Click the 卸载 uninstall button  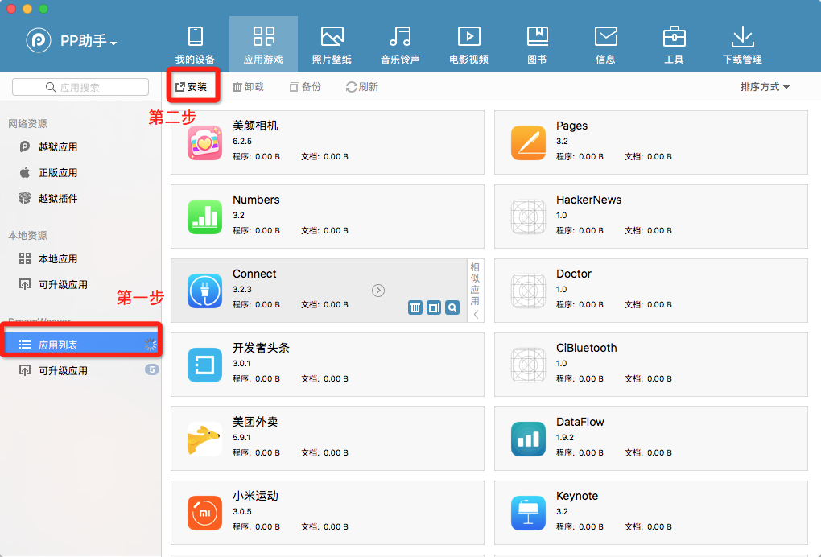pos(248,86)
